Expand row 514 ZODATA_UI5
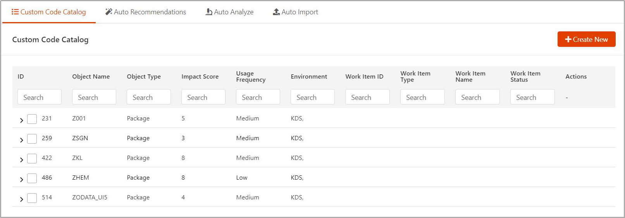Image resolution: width=625 pixels, height=218 pixels. coord(21,199)
